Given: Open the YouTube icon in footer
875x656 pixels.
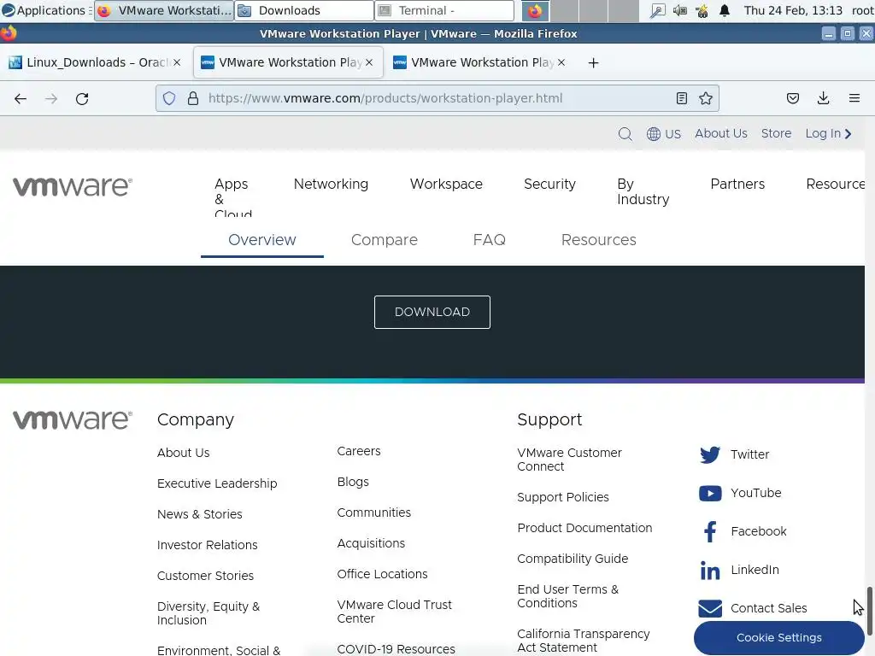Looking at the screenshot, I should (x=710, y=493).
